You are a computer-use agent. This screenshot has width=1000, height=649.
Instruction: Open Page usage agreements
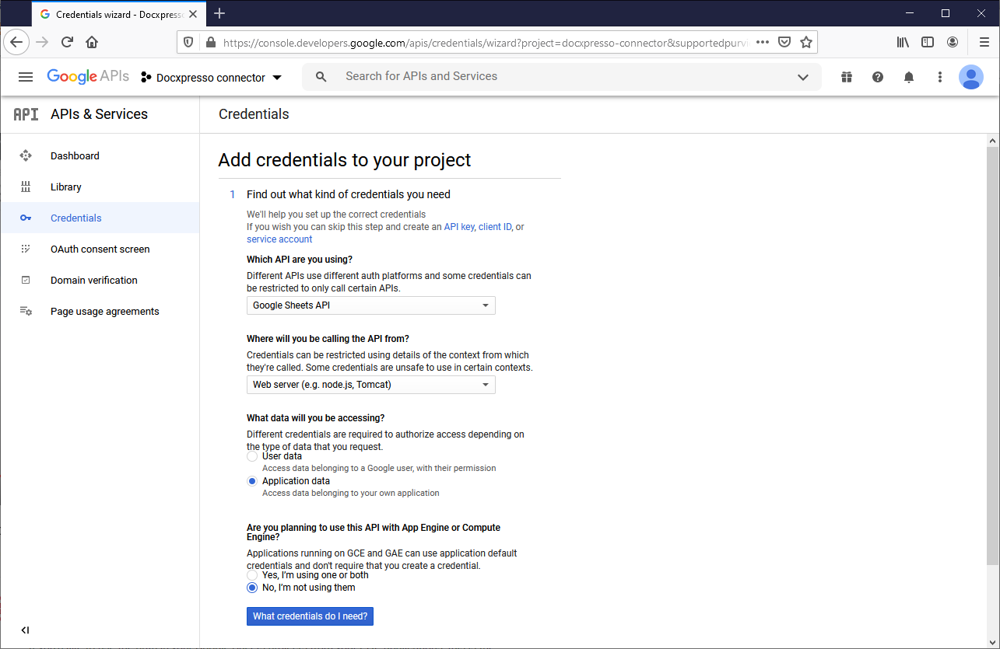[x=100, y=311]
